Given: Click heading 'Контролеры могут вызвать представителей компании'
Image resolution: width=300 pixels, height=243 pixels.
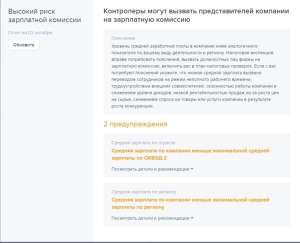Looking at the screenshot, I should click(x=196, y=15).
